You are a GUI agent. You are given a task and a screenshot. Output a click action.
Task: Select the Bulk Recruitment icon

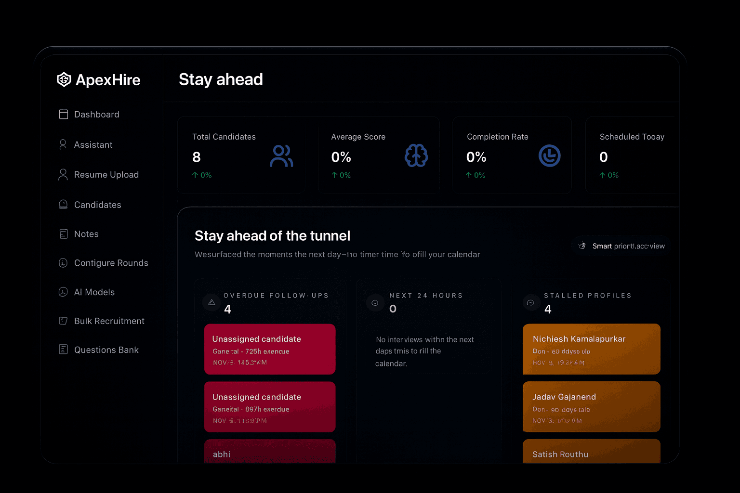pos(64,321)
